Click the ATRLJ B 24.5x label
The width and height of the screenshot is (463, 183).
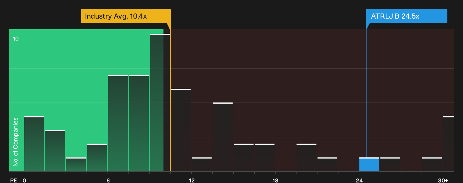tap(407, 16)
